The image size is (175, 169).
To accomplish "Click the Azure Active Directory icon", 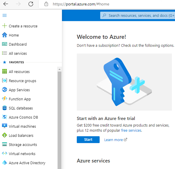I will click(x=4, y=163).
